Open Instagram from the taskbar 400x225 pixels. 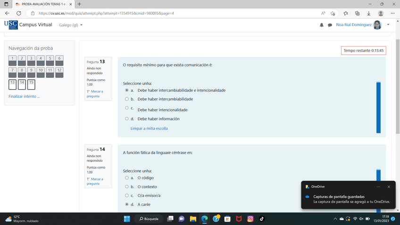pyautogui.click(x=250, y=219)
